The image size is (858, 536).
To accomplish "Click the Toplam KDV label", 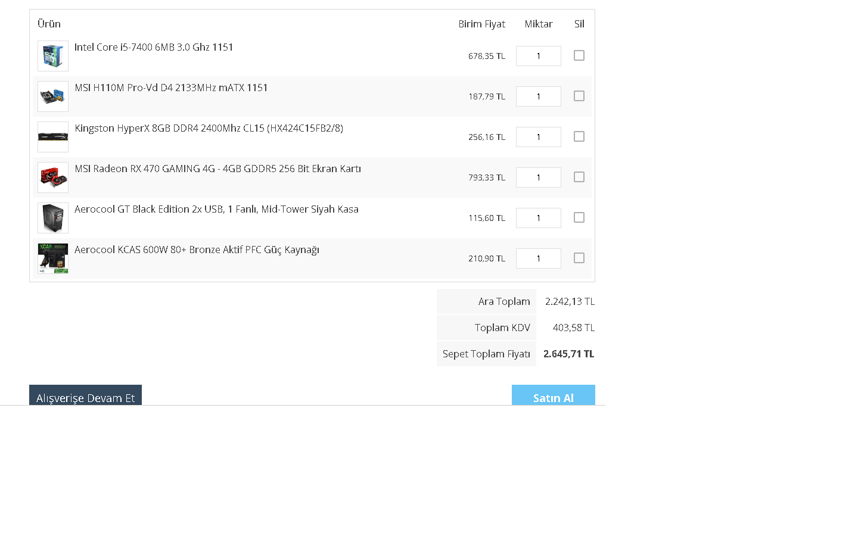I will [x=502, y=328].
